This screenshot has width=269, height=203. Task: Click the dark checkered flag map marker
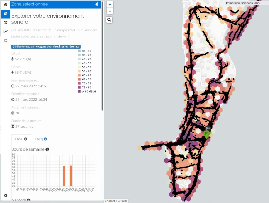click(208, 128)
